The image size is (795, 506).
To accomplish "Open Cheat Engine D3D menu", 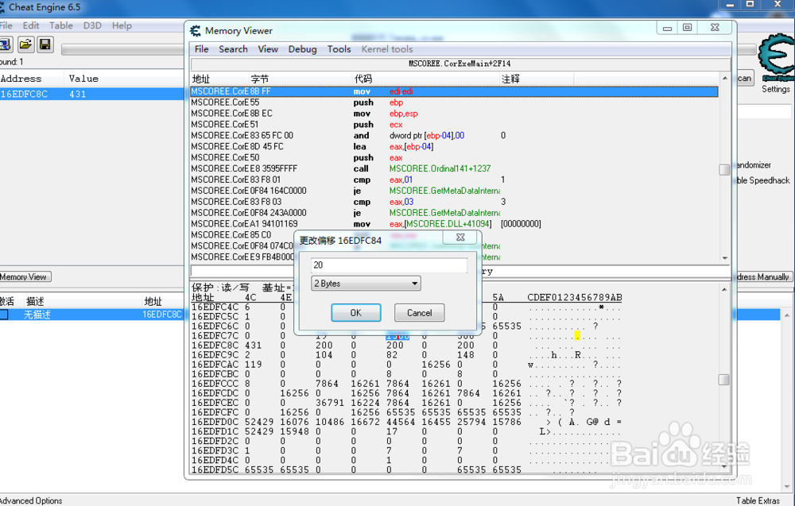I will 92,25.
